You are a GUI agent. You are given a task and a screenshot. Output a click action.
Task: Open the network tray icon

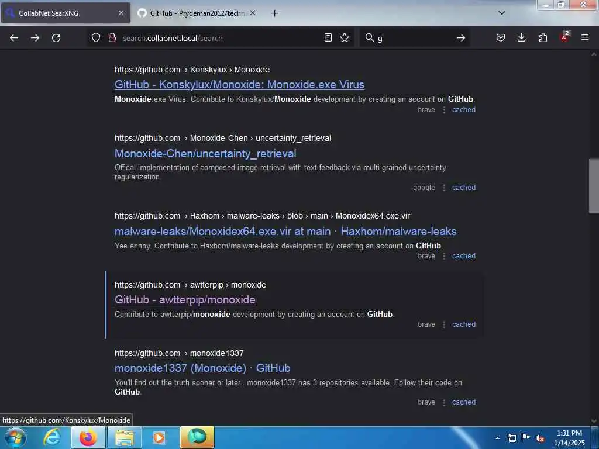(x=512, y=438)
